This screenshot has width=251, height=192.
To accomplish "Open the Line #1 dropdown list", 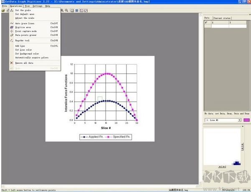I will click(240, 120).
